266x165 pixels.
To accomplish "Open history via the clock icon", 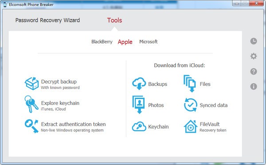I will click(254, 41).
